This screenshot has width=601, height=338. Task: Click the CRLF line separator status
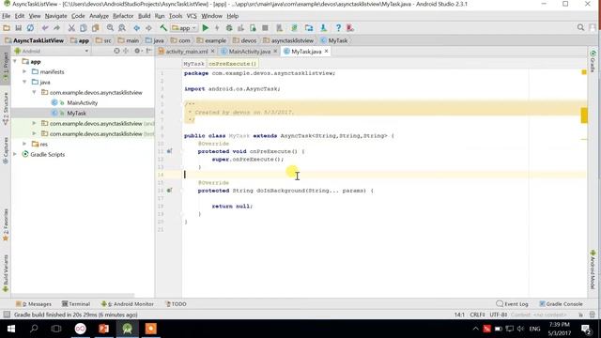pyautogui.click(x=477, y=315)
